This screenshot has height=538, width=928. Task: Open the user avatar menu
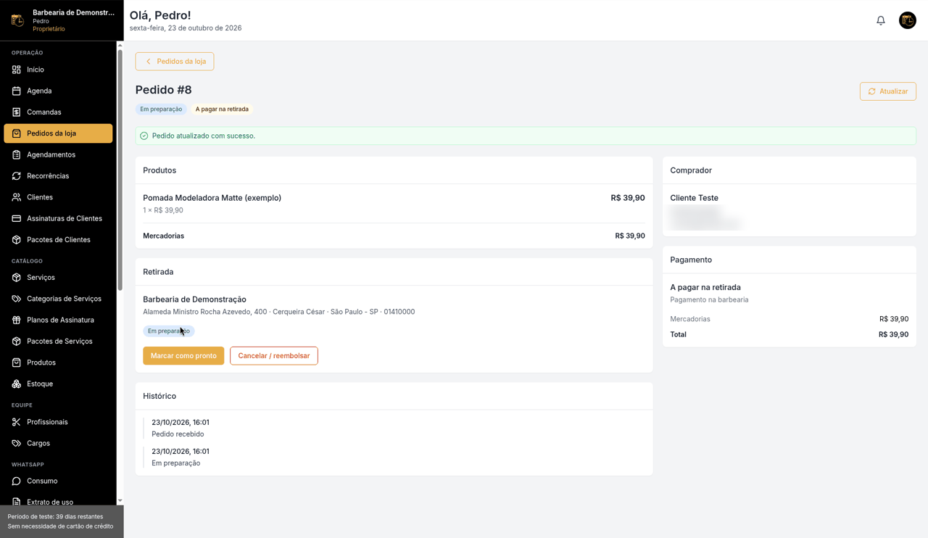(908, 20)
